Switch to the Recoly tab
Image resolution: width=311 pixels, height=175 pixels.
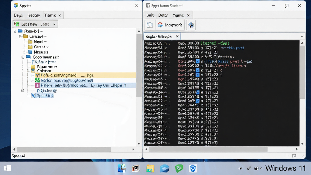pos(33,15)
